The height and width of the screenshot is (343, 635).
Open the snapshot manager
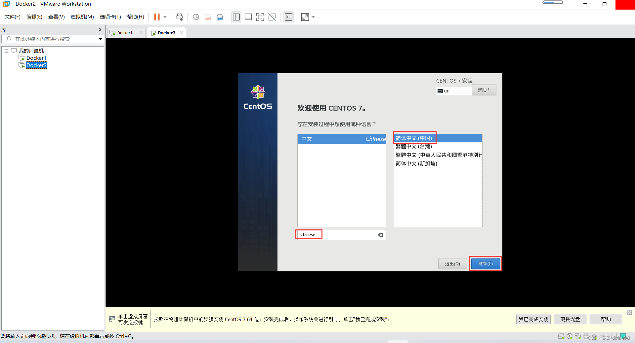pyautogui.click(x=220, y=17)
